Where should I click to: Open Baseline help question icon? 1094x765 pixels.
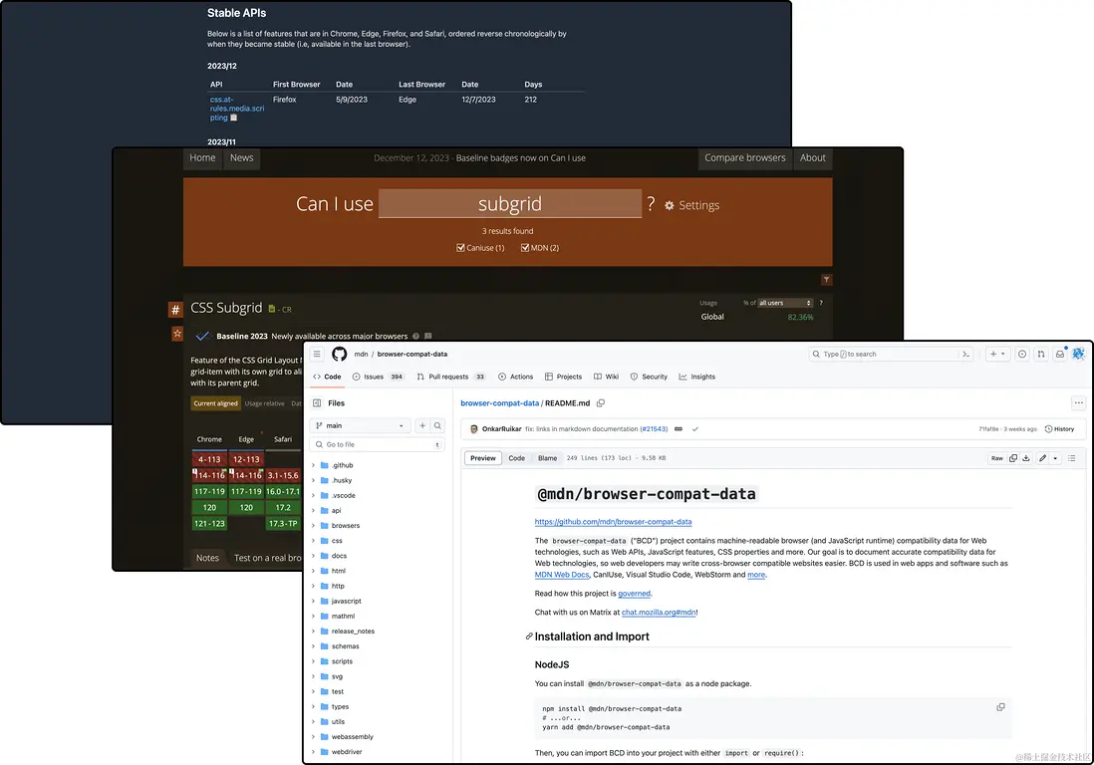(415, 336)
